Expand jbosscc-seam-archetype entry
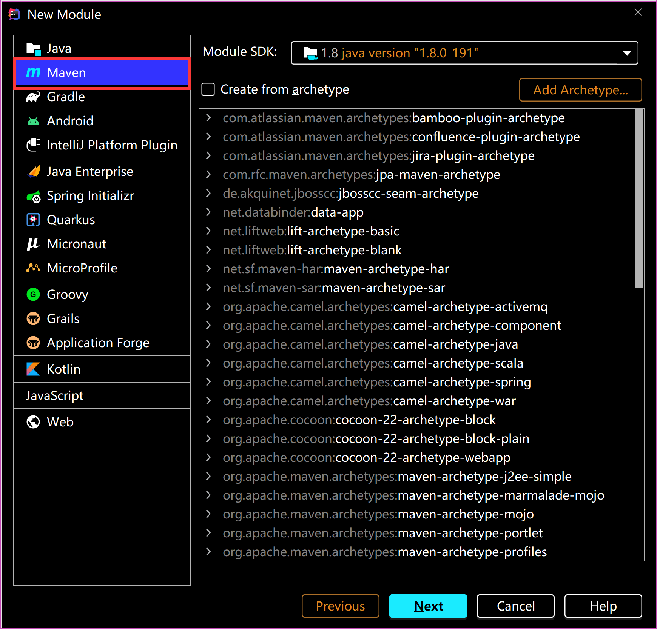Image resolution: width=657 pixels, height=629 pixels. click(x=208, y=193)
